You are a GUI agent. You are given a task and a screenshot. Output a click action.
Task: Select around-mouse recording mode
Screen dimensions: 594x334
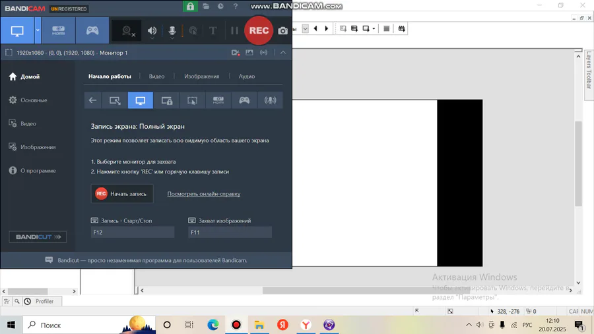193,100
